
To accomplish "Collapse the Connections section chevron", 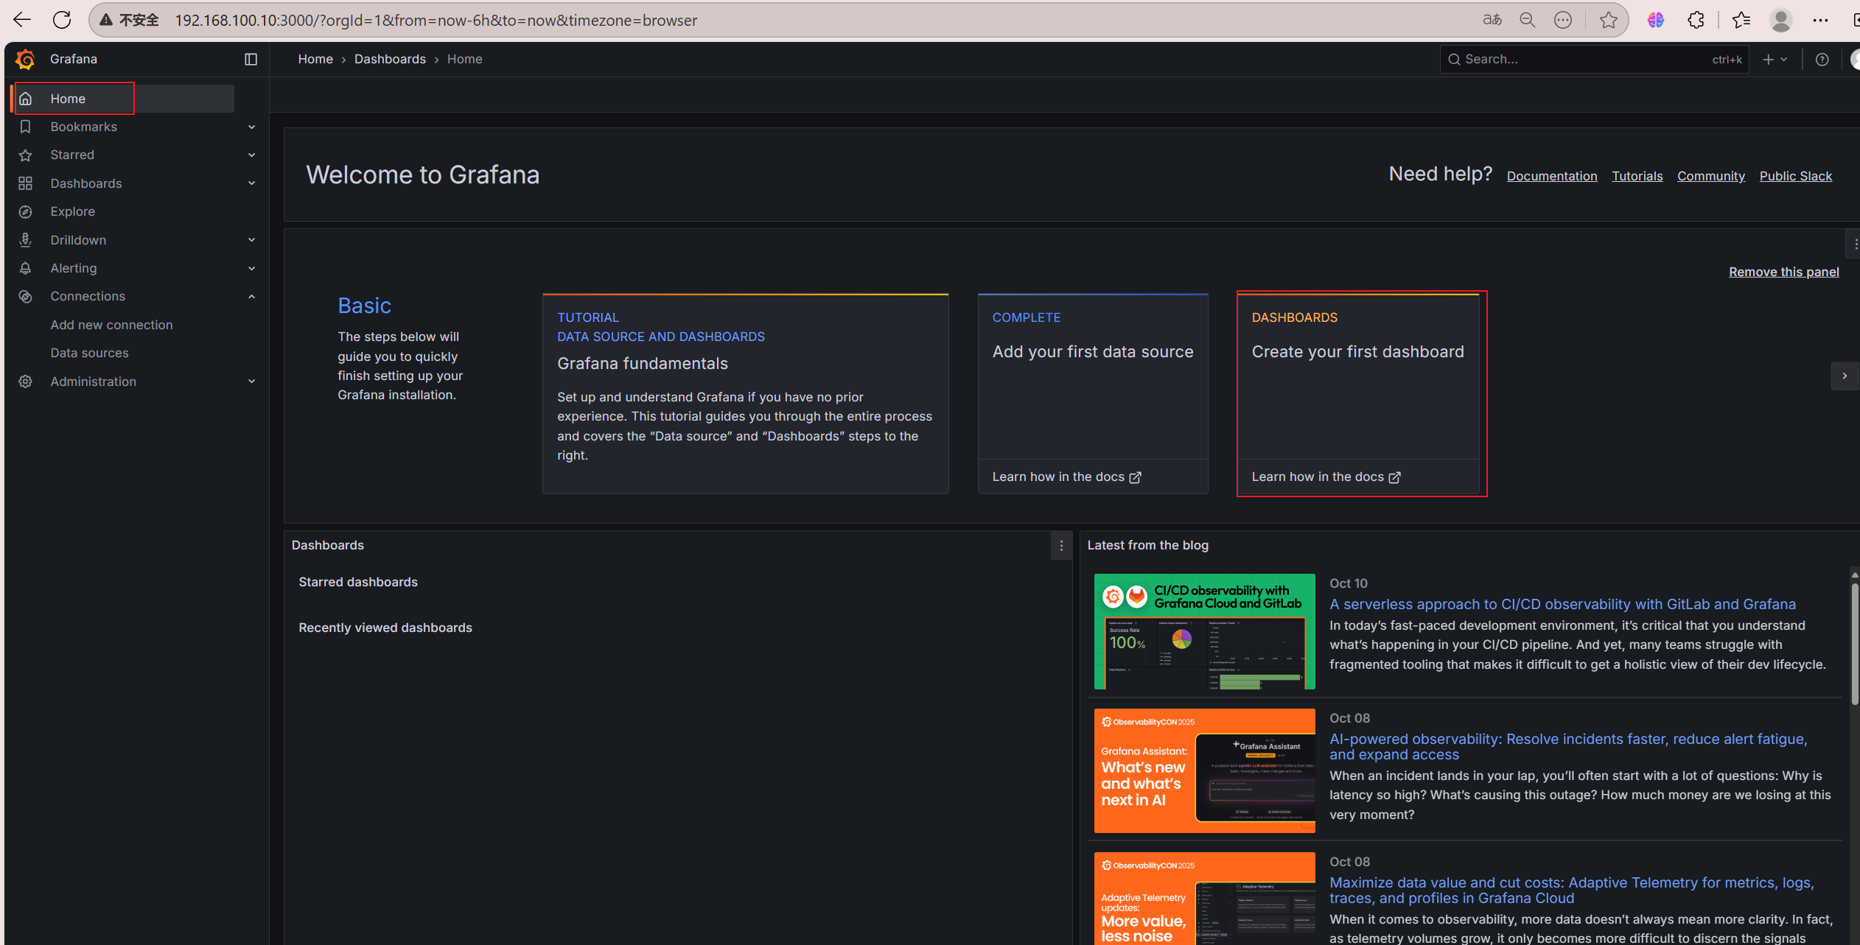I will pyautogui.click(x=251, y=296).
